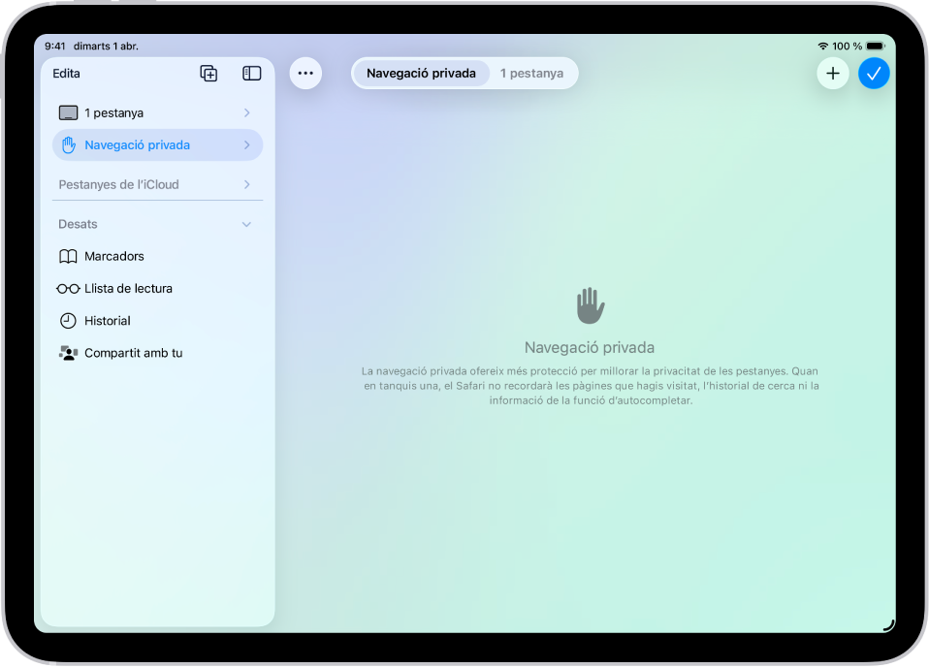Confirm with the blue checkmark button
This screenshot has height=668, width=929.
click(x=874, y=74)
